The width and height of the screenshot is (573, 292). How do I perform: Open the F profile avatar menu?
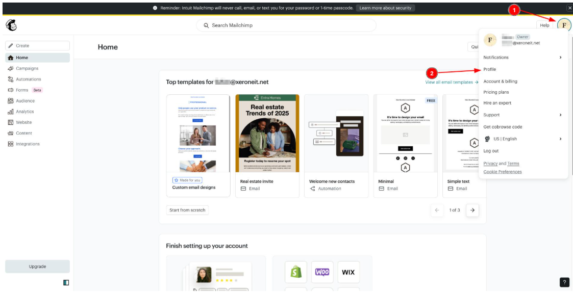coord(564,25)
